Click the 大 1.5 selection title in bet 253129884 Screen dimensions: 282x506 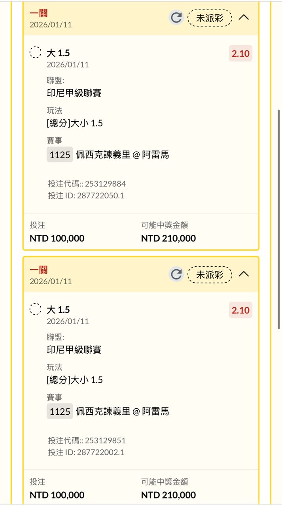58,53
